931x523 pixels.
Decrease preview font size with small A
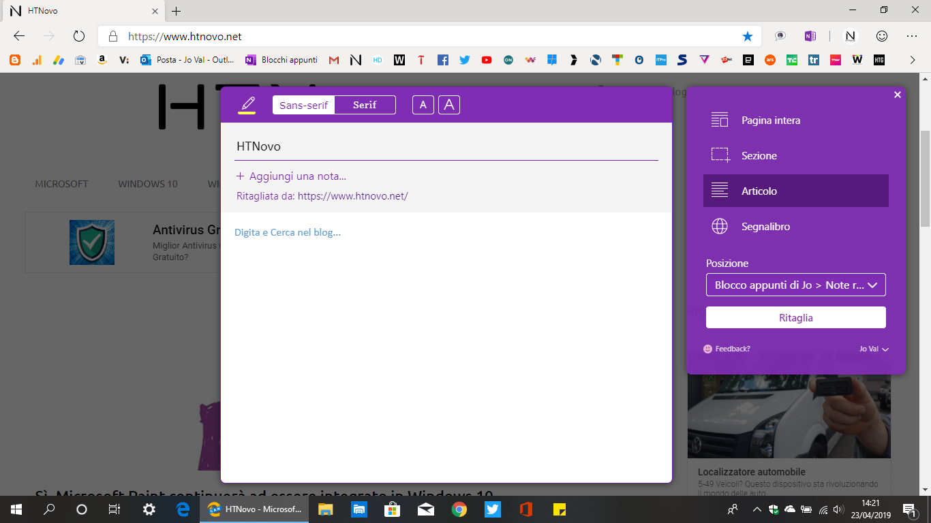click(x=423, y=105)
